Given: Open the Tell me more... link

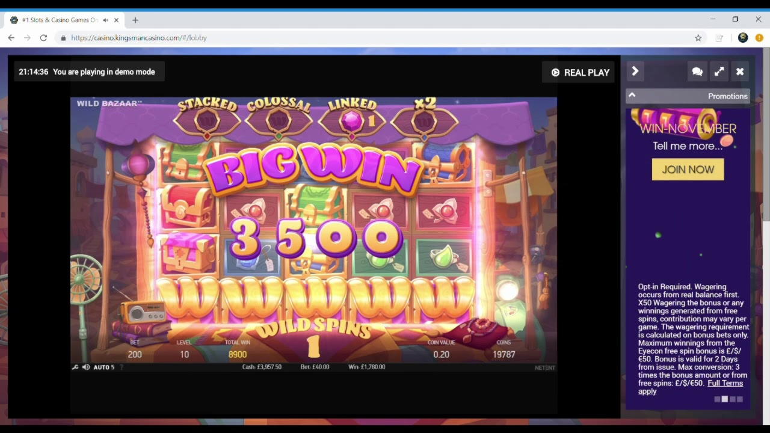Looking at the screenshot, I should pos(688,146).
